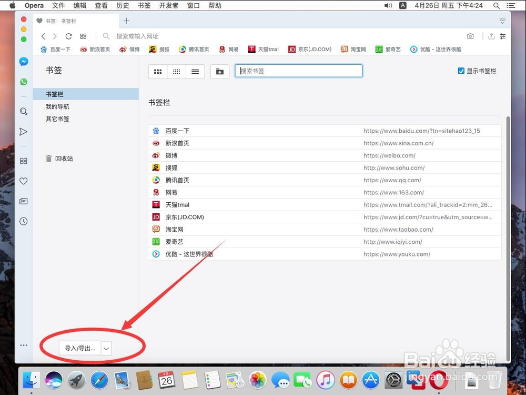Open personal news icon in sidebar

[x=24, y=201]
